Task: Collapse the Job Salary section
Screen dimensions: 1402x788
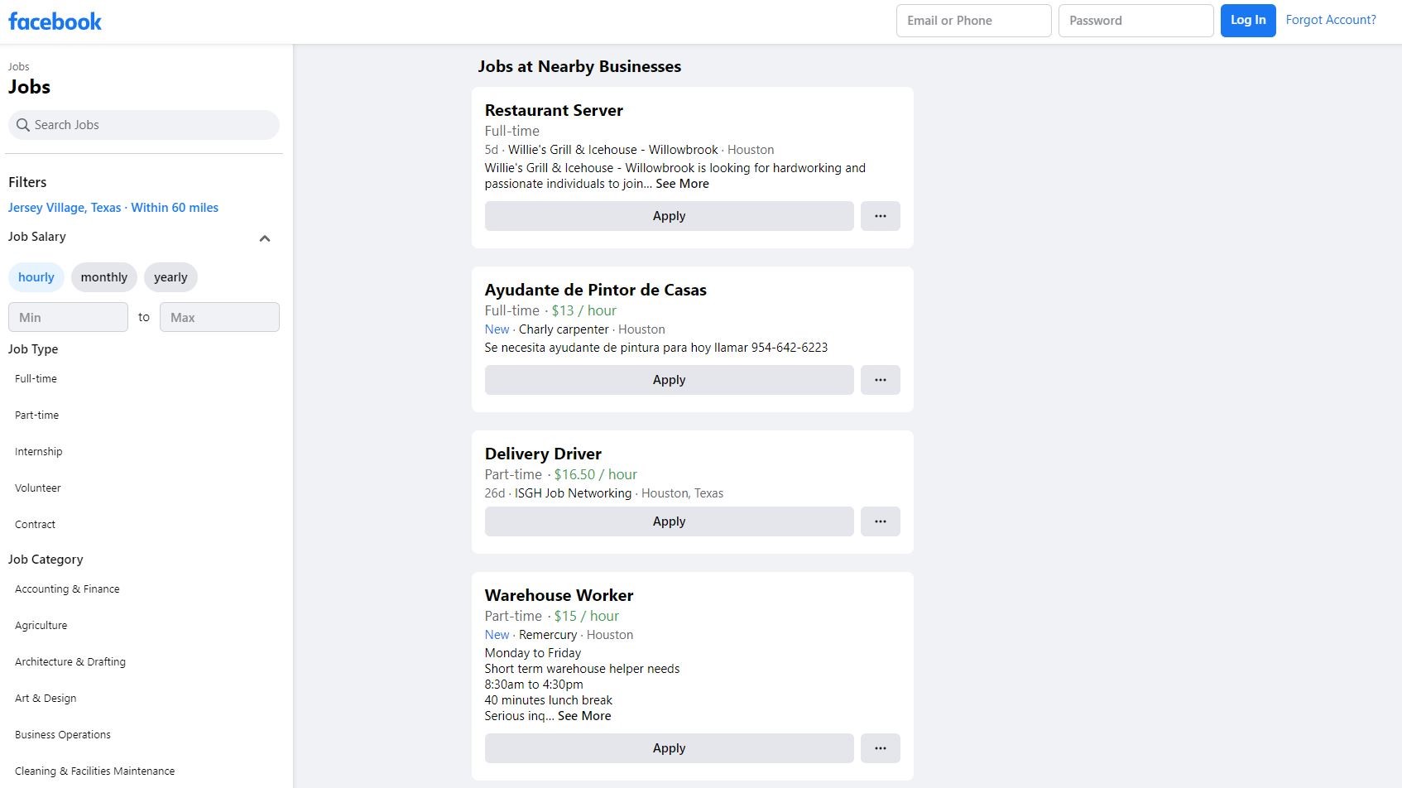Action: [x=265, y=238]
